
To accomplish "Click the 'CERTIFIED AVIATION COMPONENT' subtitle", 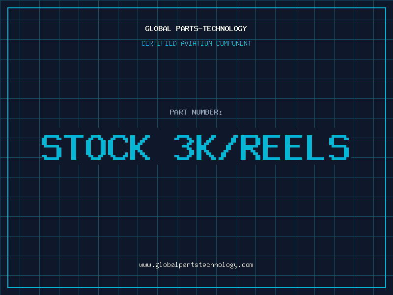I will point(196,43).
